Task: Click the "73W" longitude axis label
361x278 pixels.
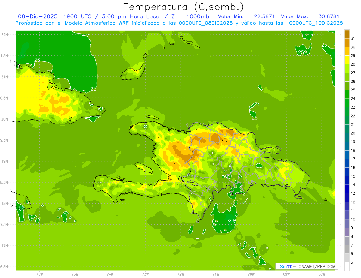Action: click(x=145, y=274)
